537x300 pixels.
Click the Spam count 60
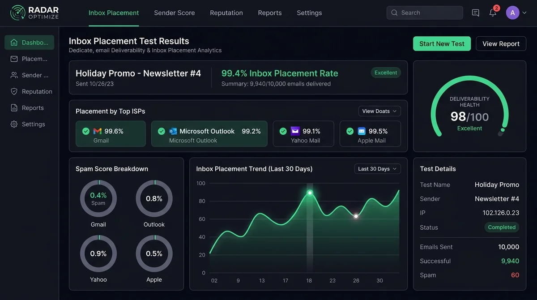coord(515,275)
